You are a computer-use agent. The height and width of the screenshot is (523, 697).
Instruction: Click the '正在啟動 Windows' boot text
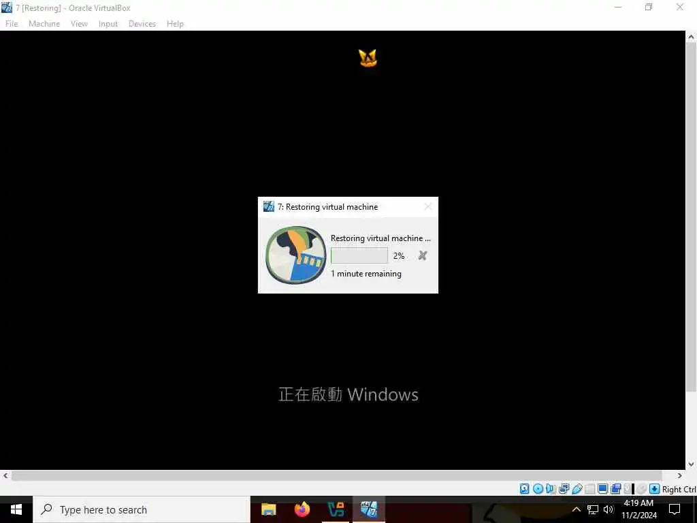click(348, 394)
